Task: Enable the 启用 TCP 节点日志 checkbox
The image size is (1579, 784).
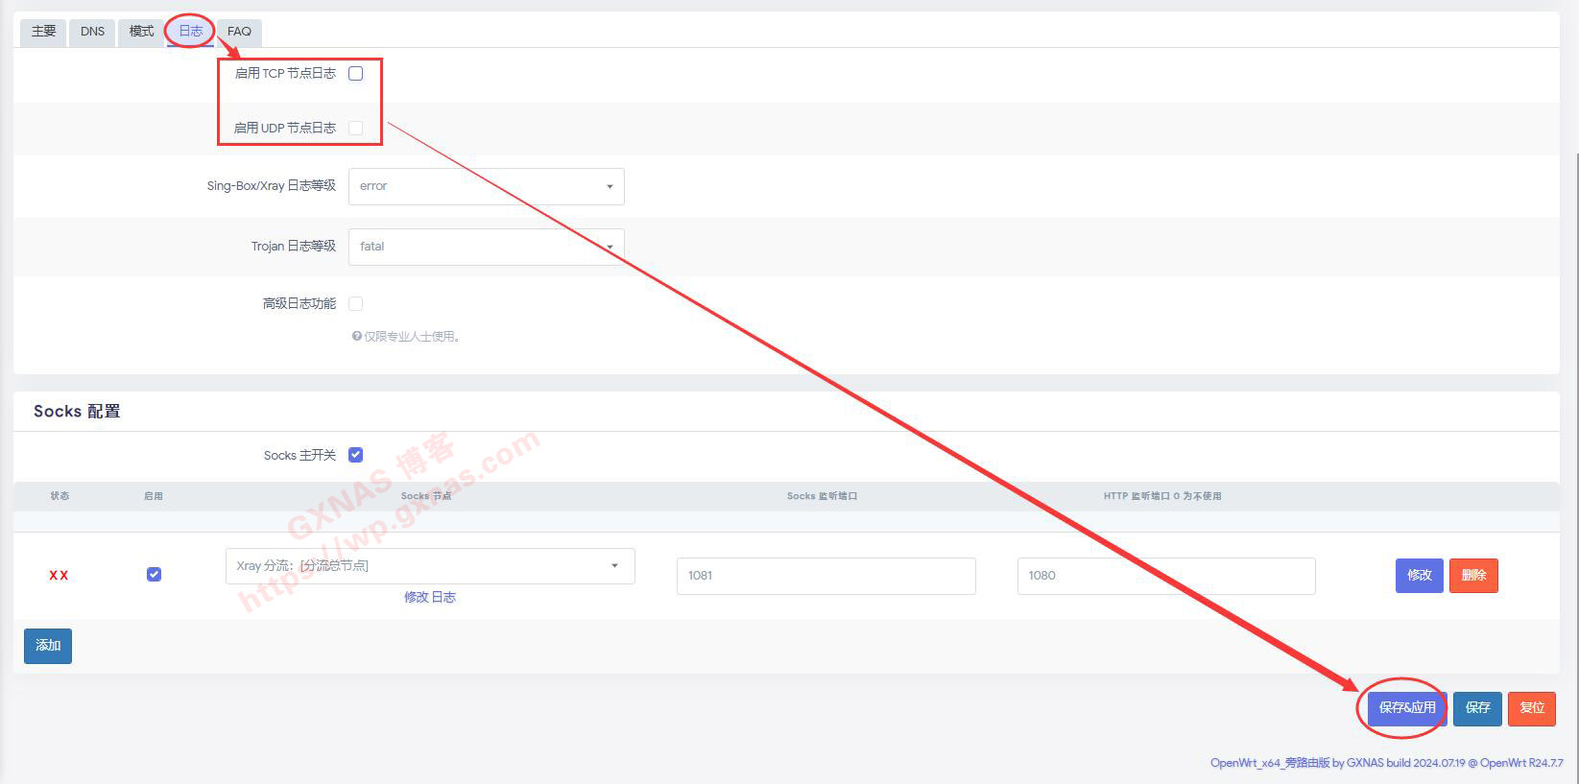Action: (356, 74)
